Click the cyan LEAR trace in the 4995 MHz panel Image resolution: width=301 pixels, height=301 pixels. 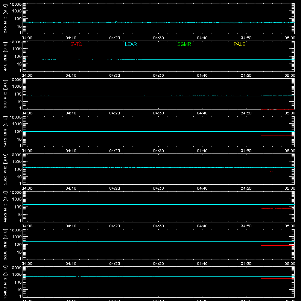click(x=158, y=204)
